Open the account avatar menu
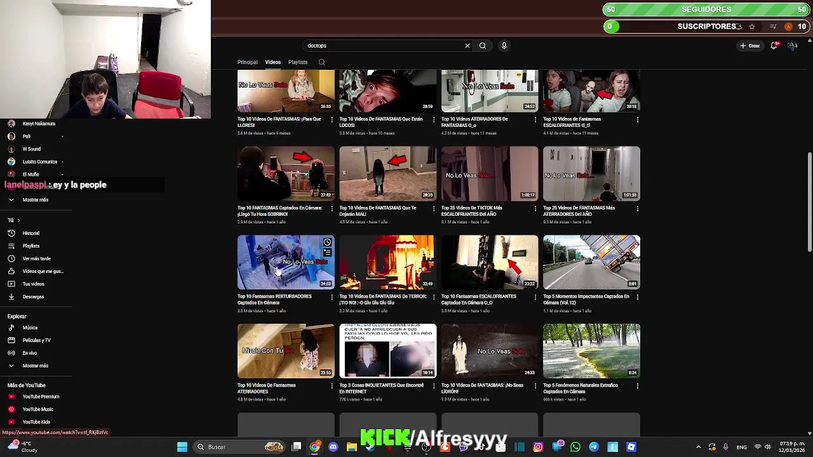This screenshot has width=813, height=457. (x=792, y=46)
